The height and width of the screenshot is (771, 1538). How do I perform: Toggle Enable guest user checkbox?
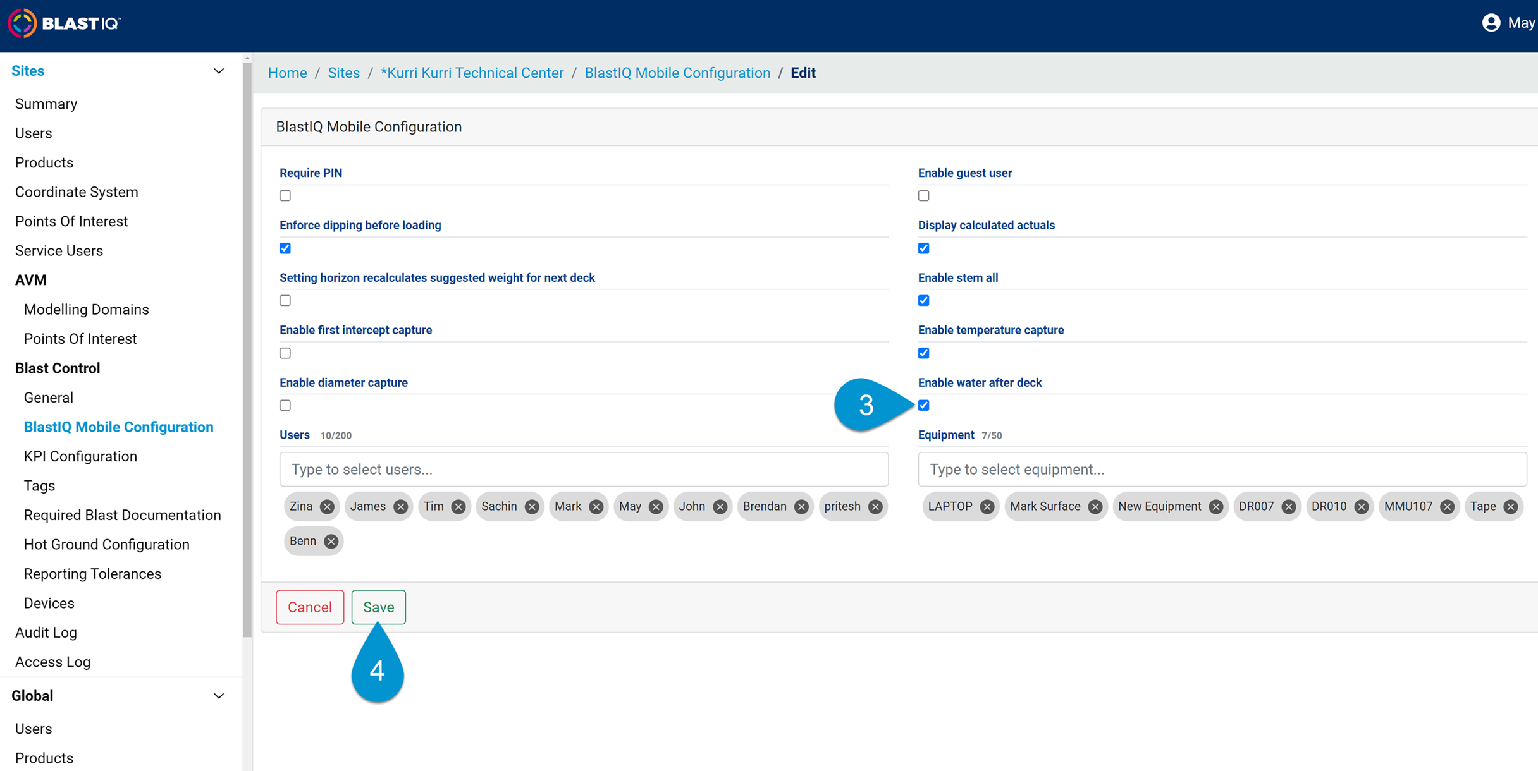click(x=924, y=196)
